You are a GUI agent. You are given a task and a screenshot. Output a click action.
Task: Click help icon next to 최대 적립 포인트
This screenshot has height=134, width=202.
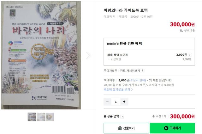(189, 55)
